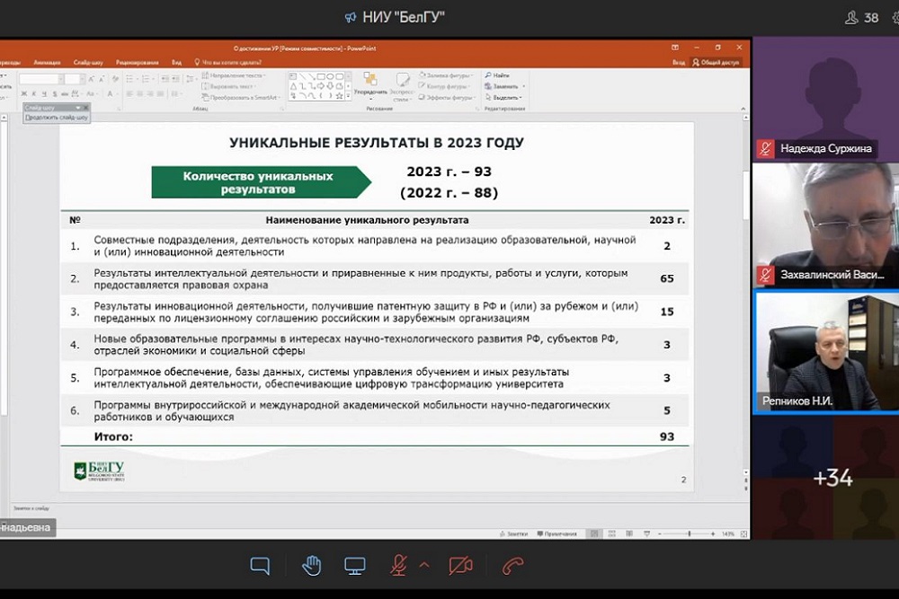Switch to the Рецензирование ribbon tab

(x=137, y=62)
